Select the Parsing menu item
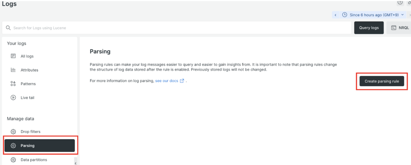The image size is (411, 165). (x=39, y=146)
